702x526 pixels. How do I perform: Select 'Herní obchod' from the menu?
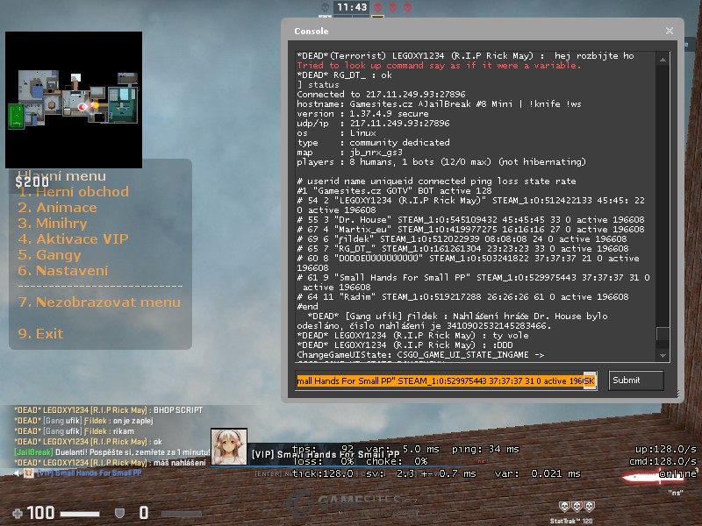pos(74,191)
